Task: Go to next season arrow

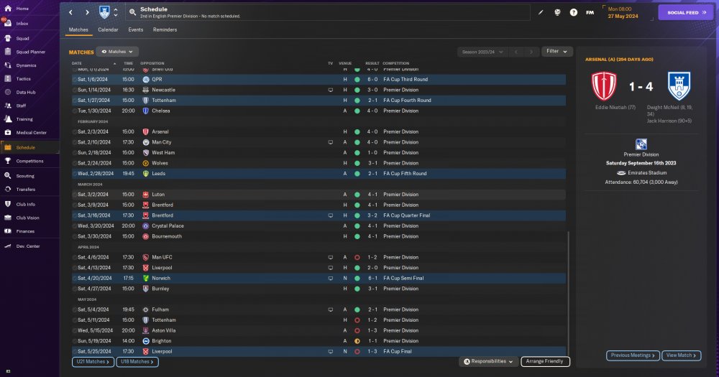Action: coord(531,52)
